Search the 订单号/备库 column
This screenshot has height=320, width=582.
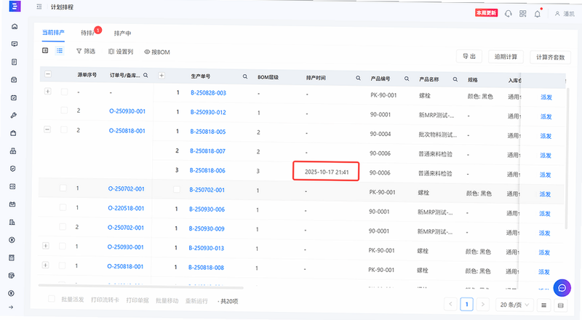click(x=146, y=76)
